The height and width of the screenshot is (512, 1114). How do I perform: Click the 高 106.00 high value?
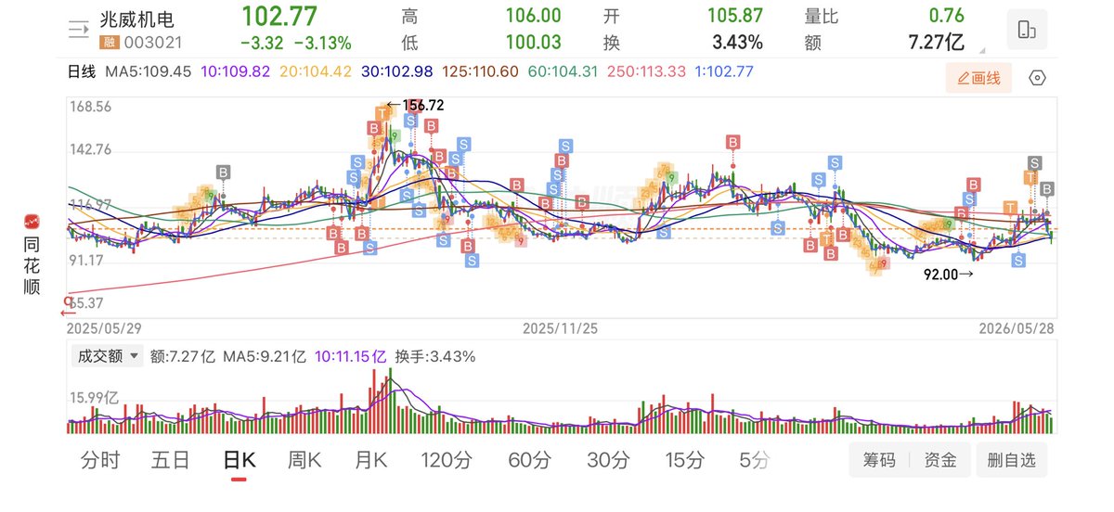coord(533,16)
